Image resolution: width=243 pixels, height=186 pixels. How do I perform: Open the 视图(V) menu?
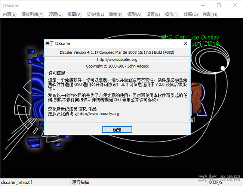click(74, 15)
